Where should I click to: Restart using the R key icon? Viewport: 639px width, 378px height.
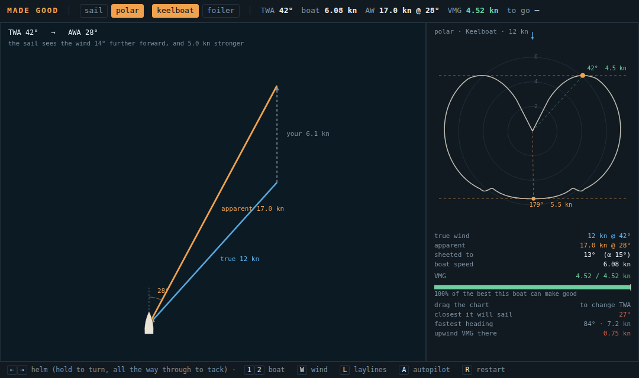pyautogui.click(x=467, y=370)
